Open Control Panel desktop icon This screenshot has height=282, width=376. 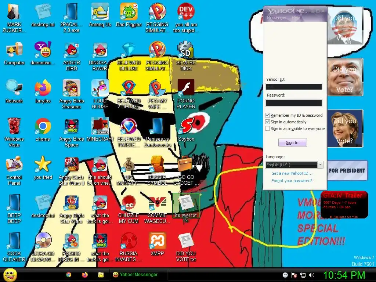point(14,171)
